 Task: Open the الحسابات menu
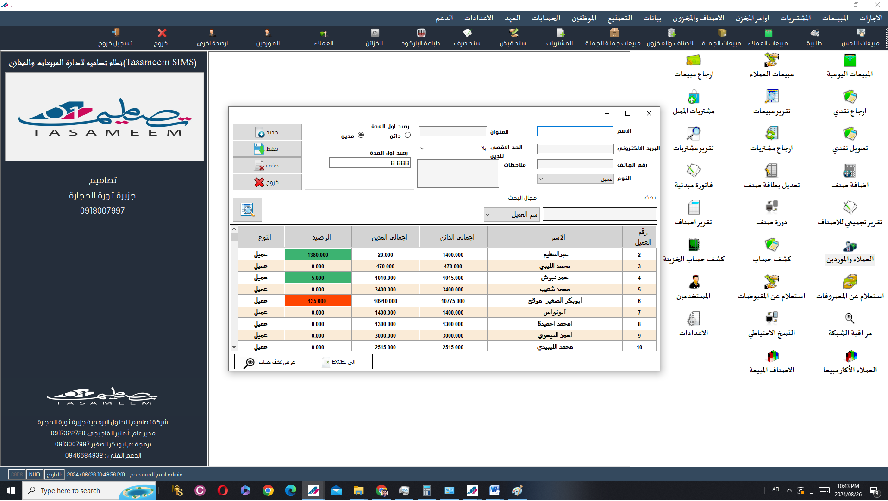[546, 18]
